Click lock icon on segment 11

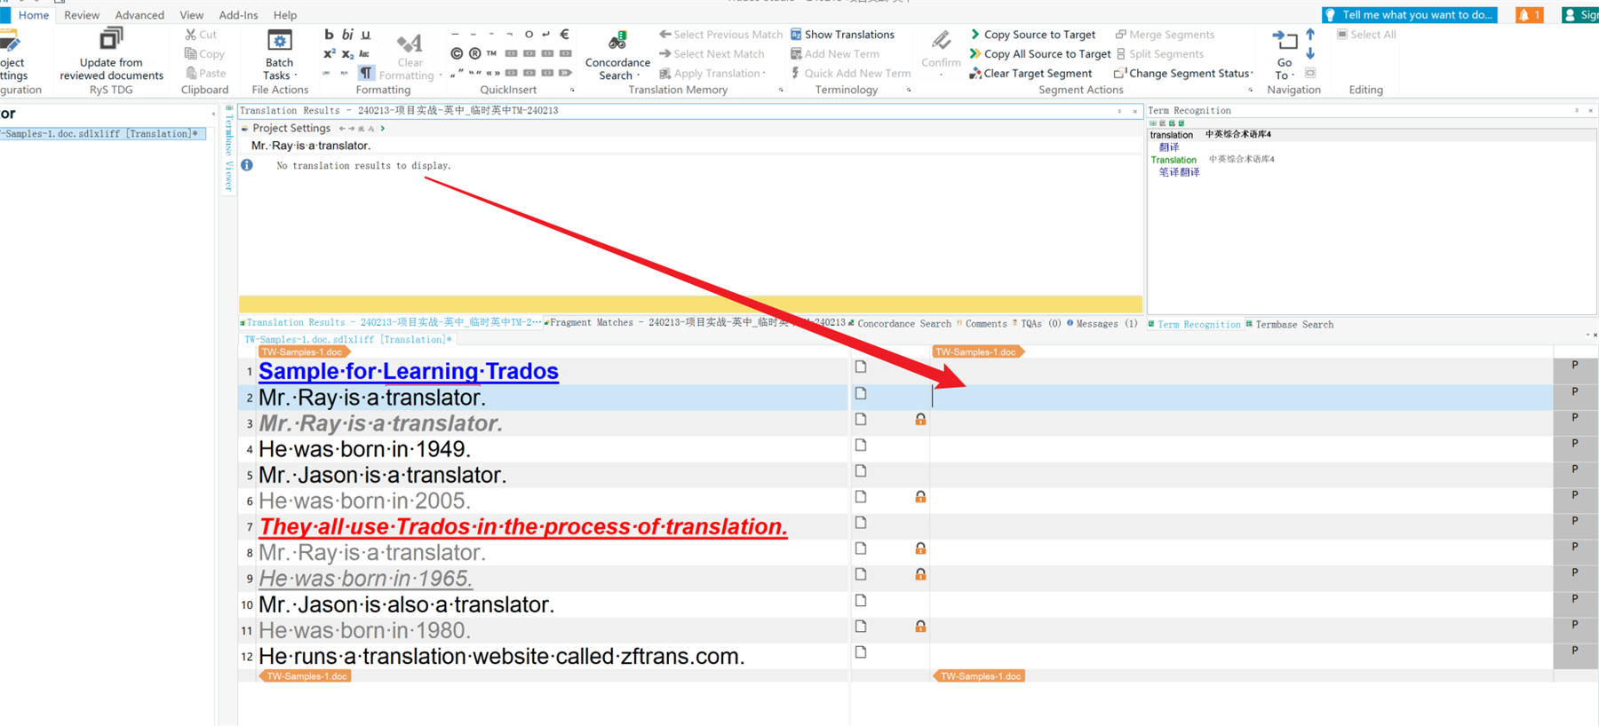(x=920, y=627)
